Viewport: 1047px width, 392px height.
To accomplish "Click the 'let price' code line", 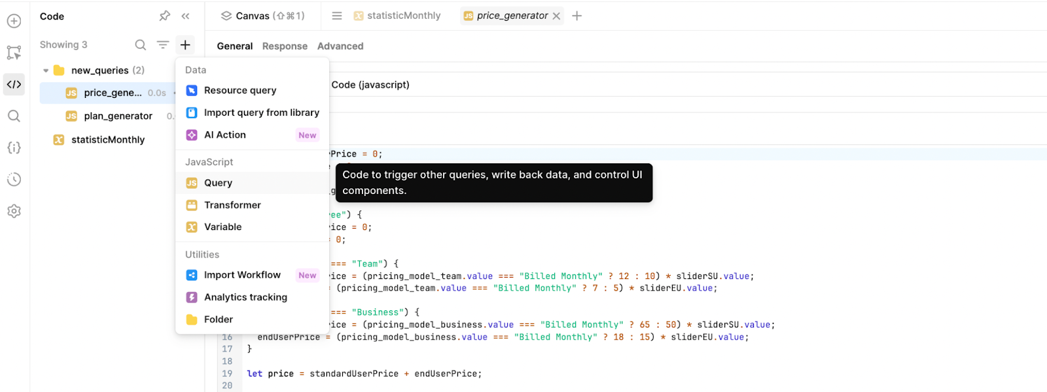I will (x=364, y=374).
